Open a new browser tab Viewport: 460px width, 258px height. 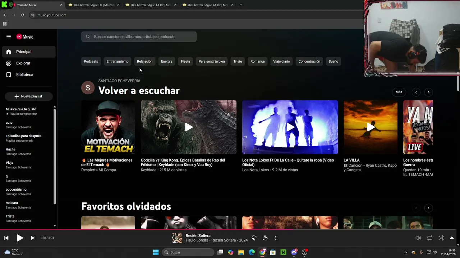(241, 5)
